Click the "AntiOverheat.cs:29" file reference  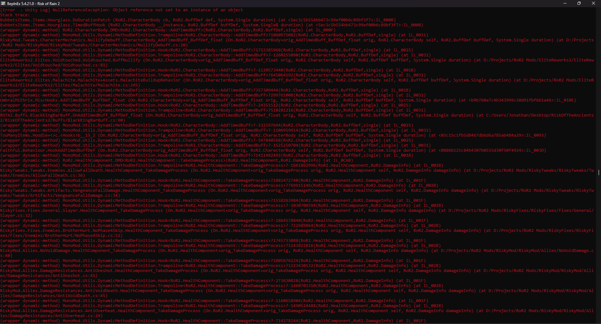[79, 316]
